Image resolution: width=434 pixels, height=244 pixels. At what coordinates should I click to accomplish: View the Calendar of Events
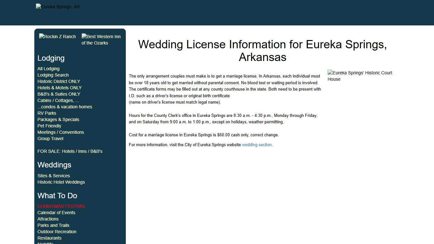56,213
